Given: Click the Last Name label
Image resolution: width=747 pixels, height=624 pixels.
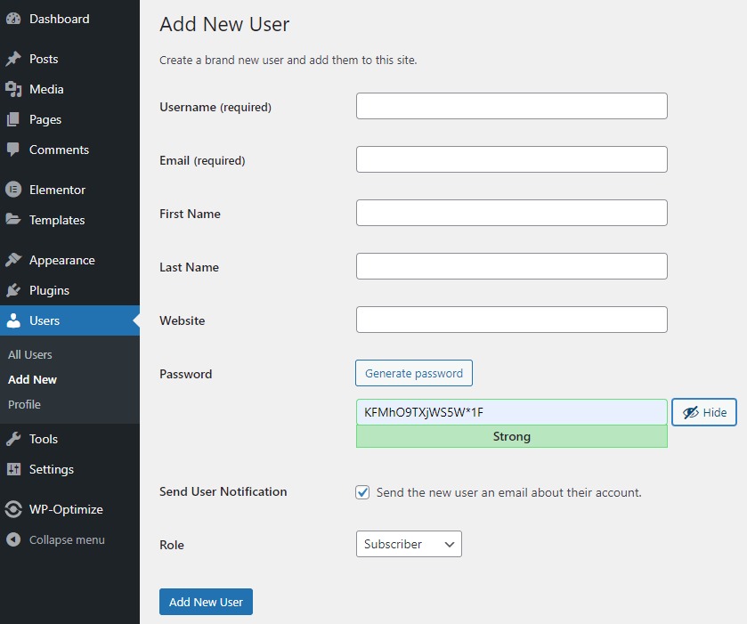Looking at the screenshot, I should [x=189, y=267].
